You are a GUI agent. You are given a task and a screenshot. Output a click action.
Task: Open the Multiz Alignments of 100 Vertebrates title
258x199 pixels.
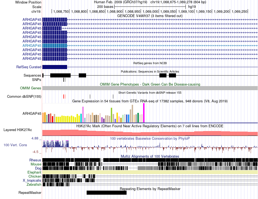150,156
